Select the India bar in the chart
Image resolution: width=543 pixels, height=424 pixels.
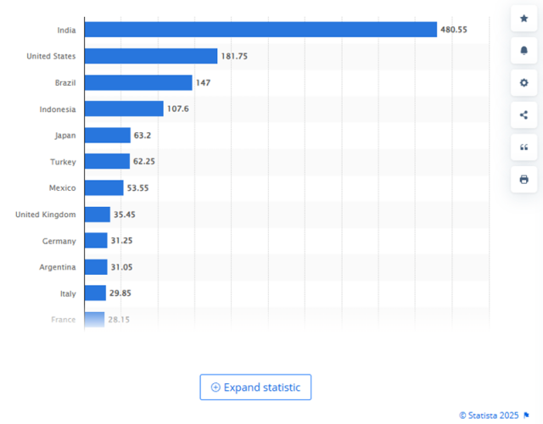click(x=260, y=30)
